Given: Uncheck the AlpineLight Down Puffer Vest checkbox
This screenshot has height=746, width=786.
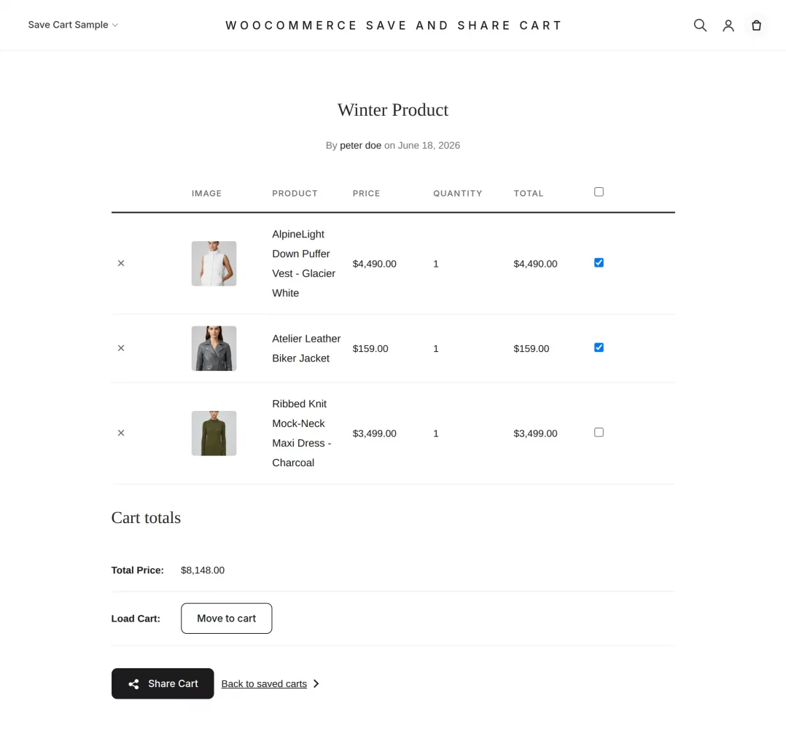Looking at the screenshot, I should click(599, 262).
